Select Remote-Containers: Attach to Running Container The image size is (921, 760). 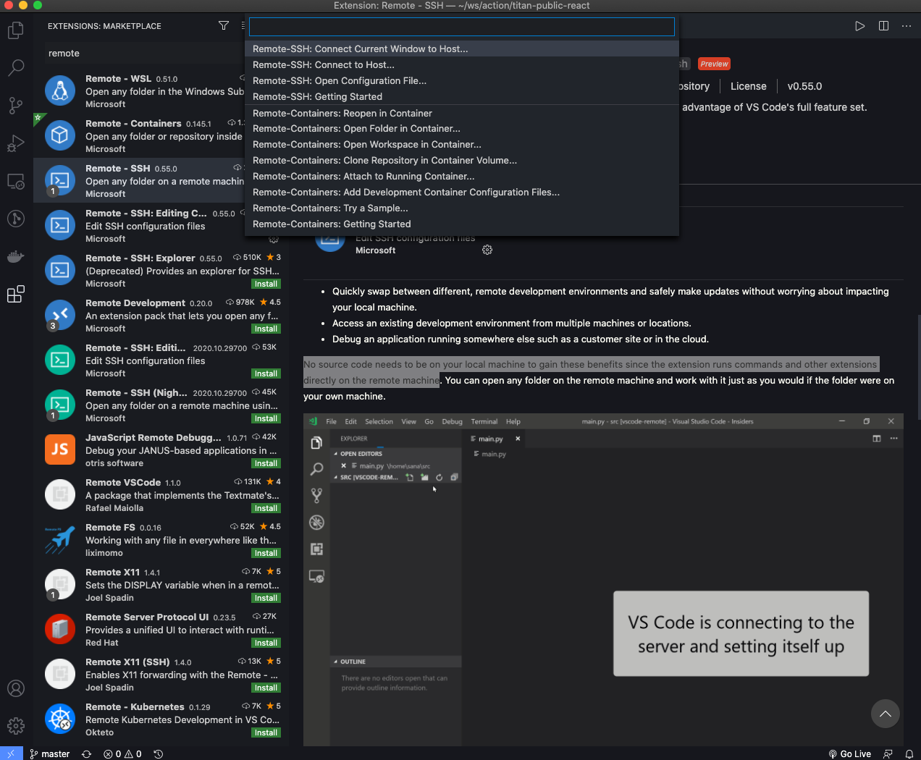tap(462, 177)
